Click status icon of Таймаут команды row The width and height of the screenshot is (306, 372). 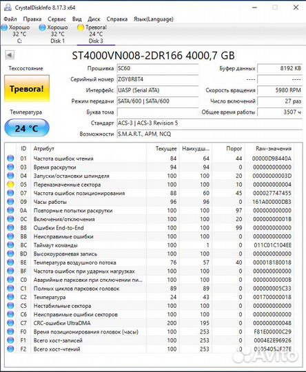[x=10, y=245]
